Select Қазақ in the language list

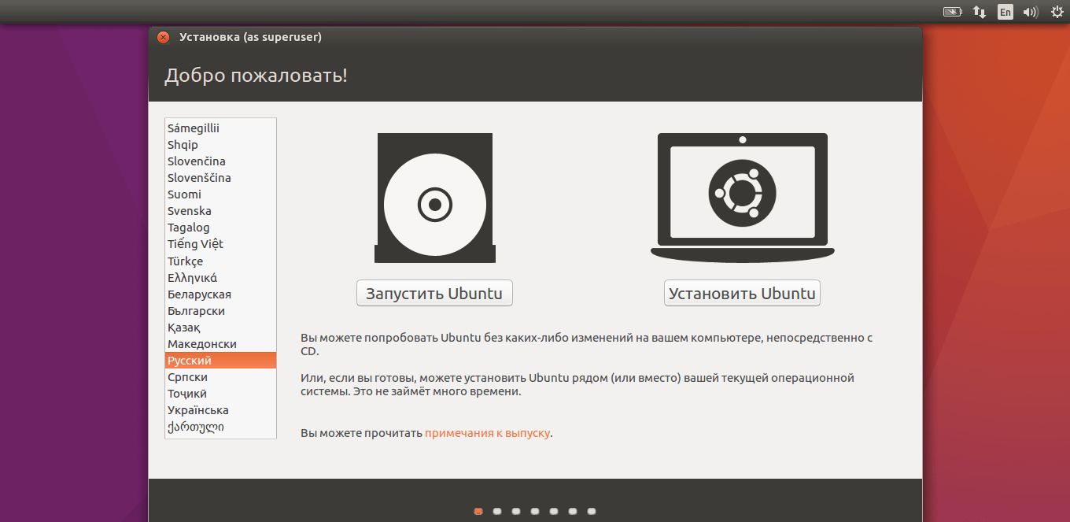pos(220,327)
